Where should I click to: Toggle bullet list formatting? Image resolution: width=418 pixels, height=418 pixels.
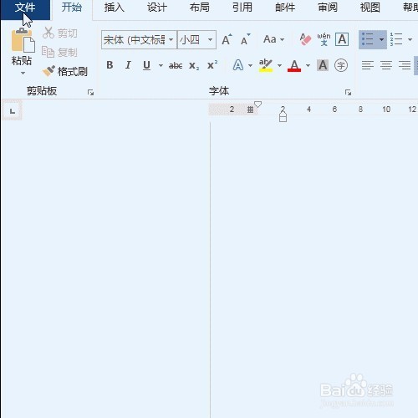pyautogui.click(x=368, y=39)
